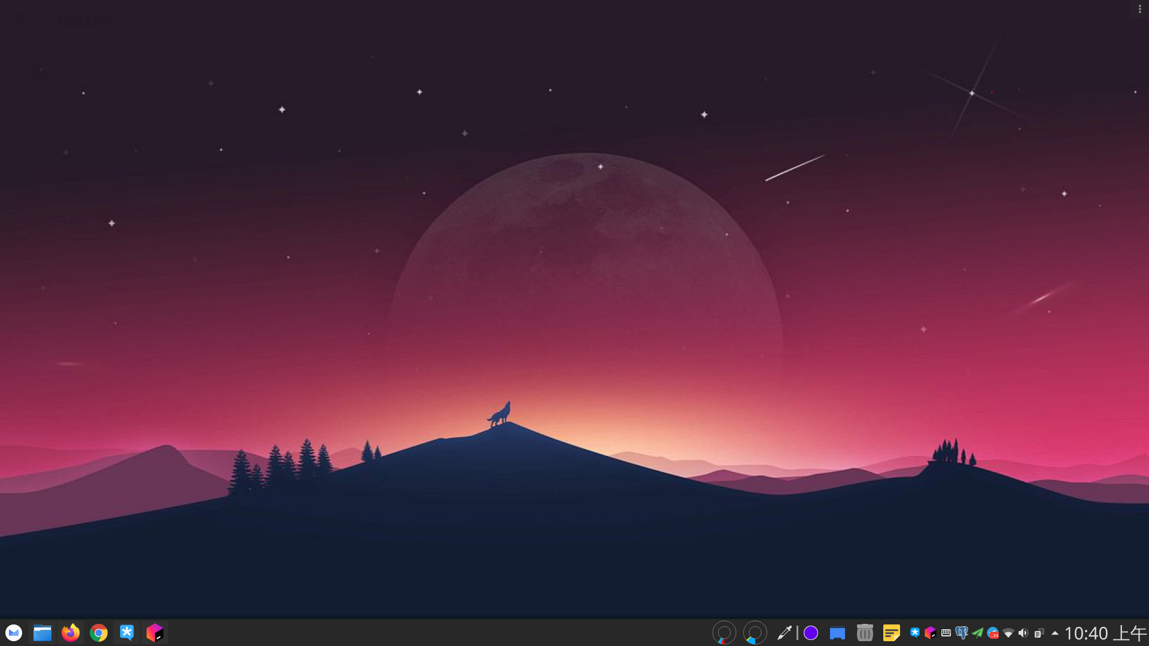Screen dimensions: 1149x646
Task: Open pgAdmin from the system tray
Action: coord(962,632)
